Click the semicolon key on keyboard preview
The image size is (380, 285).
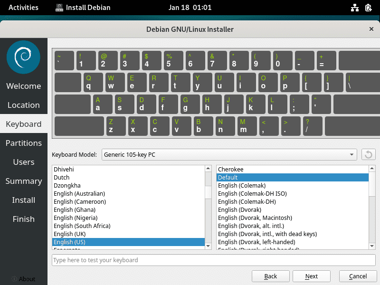tap(300, 104)
